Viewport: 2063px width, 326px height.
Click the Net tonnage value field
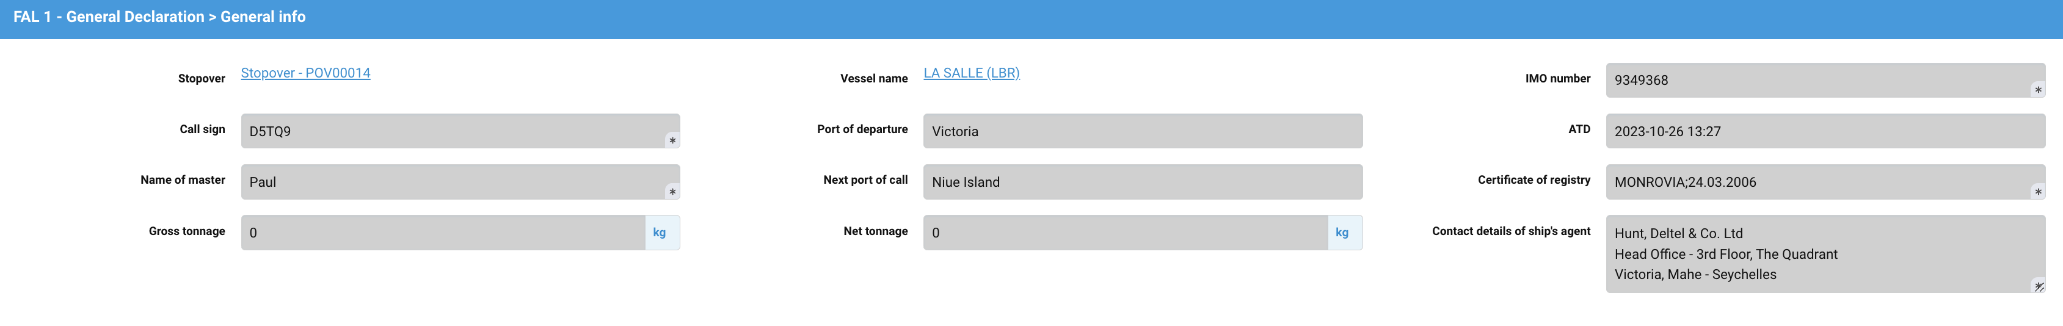pyautogui.click(x=1124, y=232)
